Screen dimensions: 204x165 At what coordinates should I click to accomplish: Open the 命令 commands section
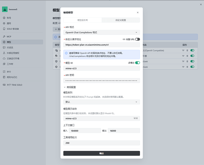tap(22, 72)
